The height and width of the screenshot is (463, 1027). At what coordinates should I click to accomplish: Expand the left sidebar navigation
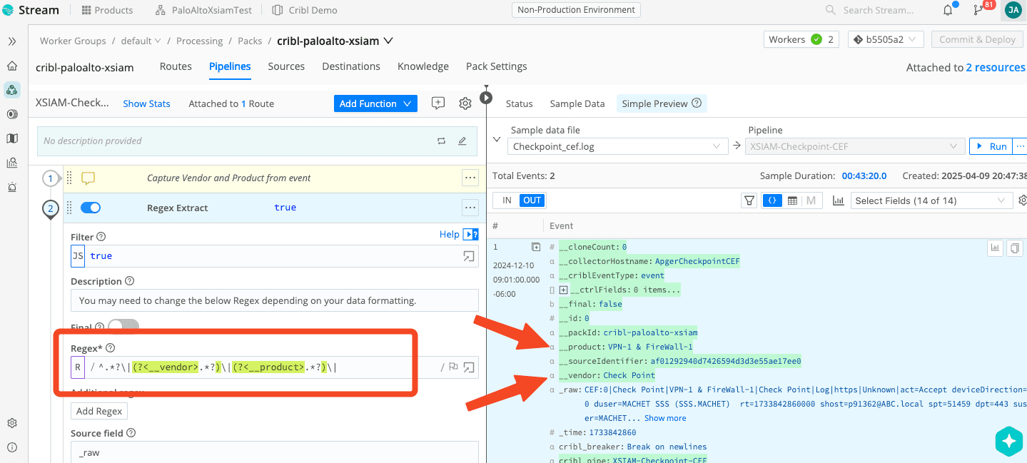12,41
